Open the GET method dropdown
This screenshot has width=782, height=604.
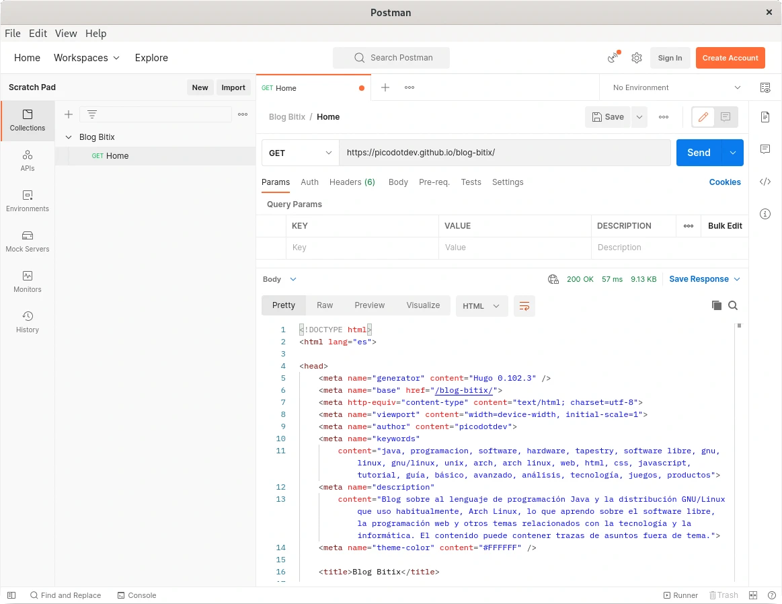point(300,153)
